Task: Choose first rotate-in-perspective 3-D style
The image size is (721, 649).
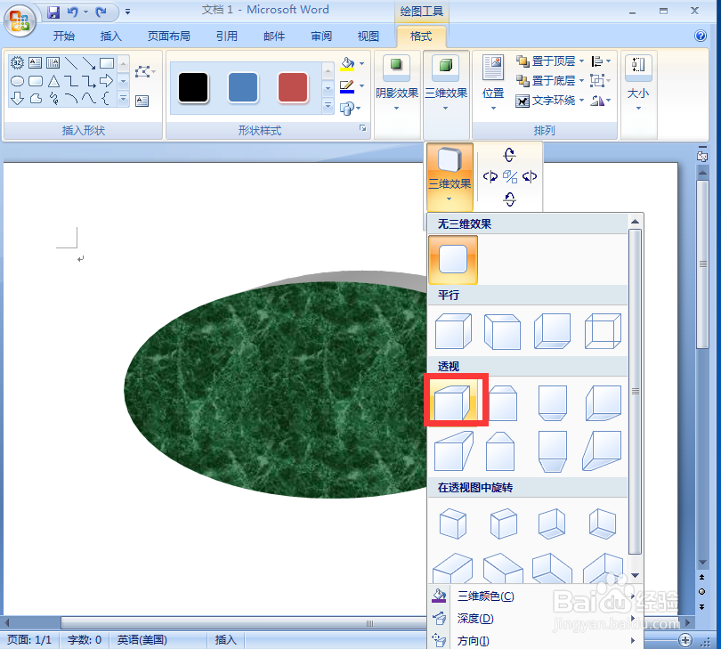Action: pyautogui.click(x=453, y=523)
